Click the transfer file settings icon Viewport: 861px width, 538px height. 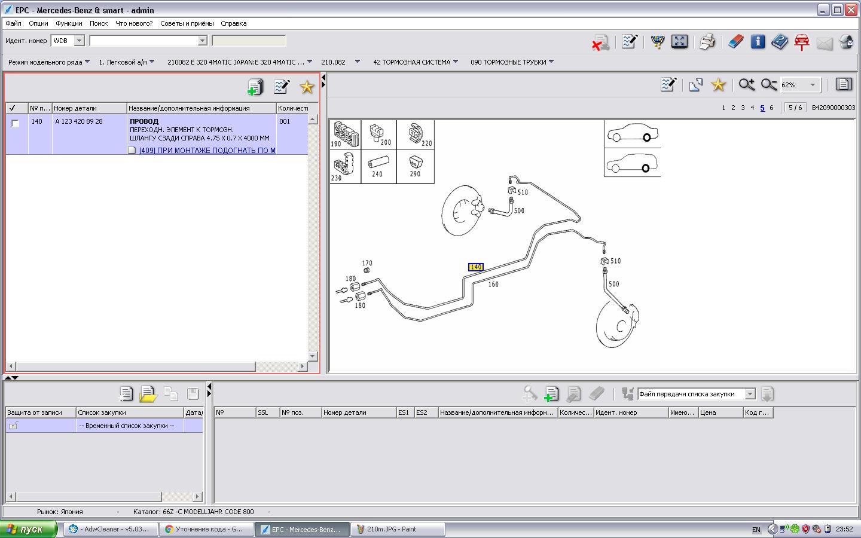[x=627, y=393]
